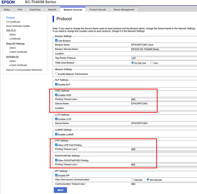Click the Protocol page heading
Screen dimensions: 197x194
[64, 19]
